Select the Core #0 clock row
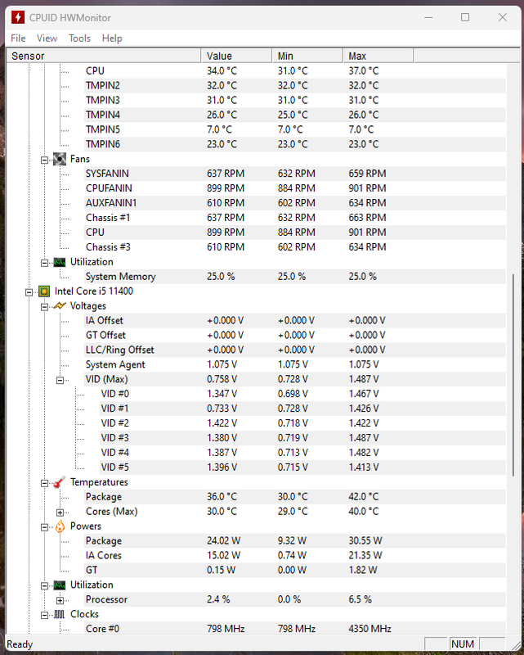 click(x=295, y=629)
